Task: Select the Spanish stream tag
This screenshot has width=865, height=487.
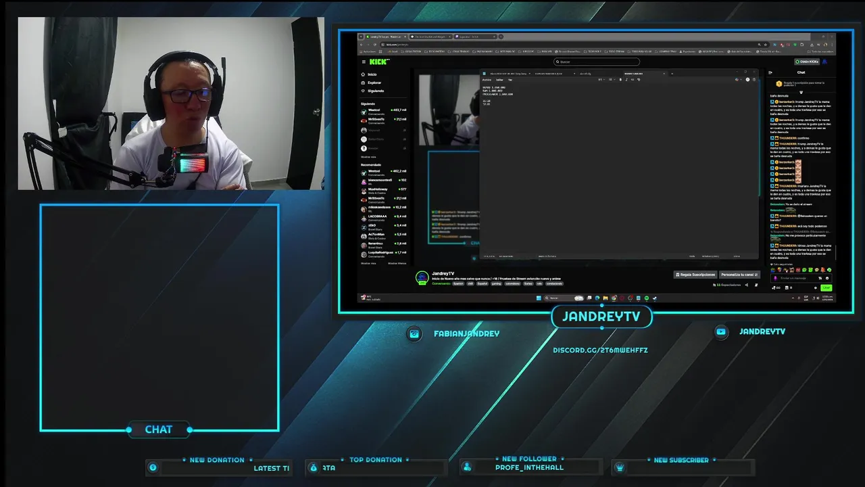Action: tap(458, 283)
